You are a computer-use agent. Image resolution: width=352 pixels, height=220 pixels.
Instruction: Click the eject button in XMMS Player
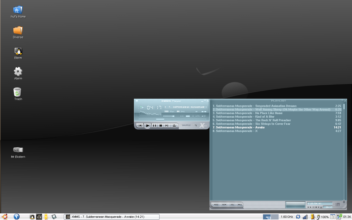174,125
